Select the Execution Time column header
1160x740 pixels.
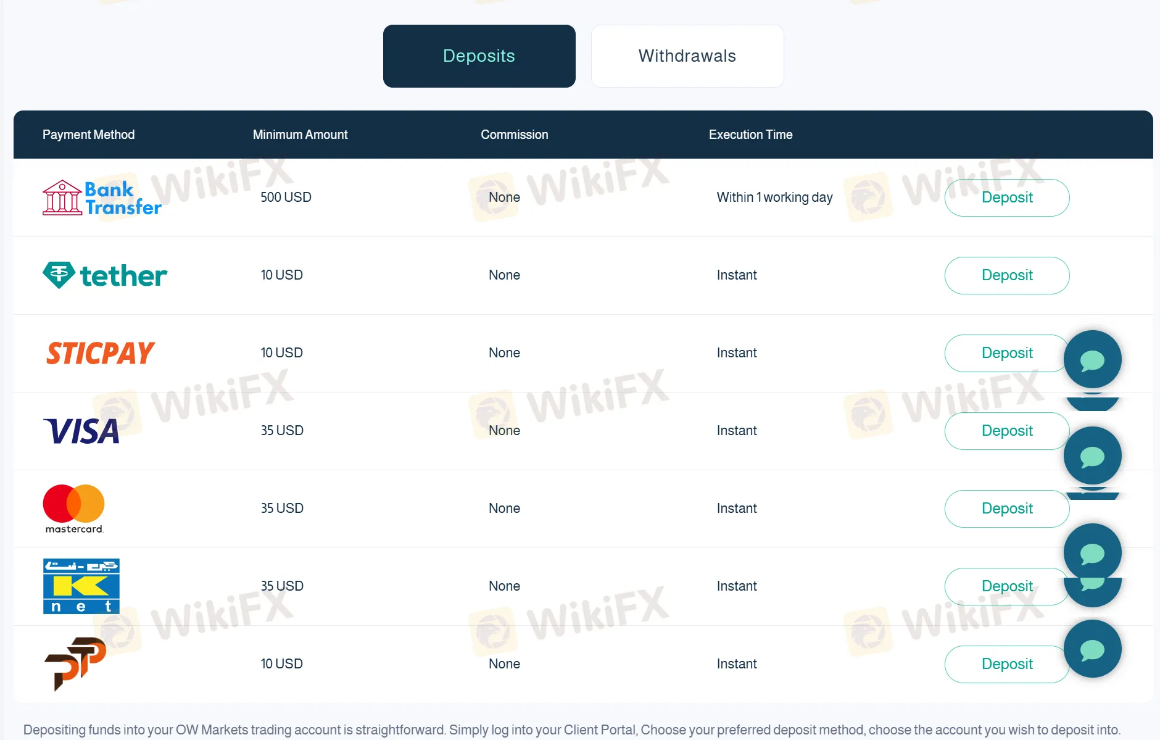tap(751, 135)
